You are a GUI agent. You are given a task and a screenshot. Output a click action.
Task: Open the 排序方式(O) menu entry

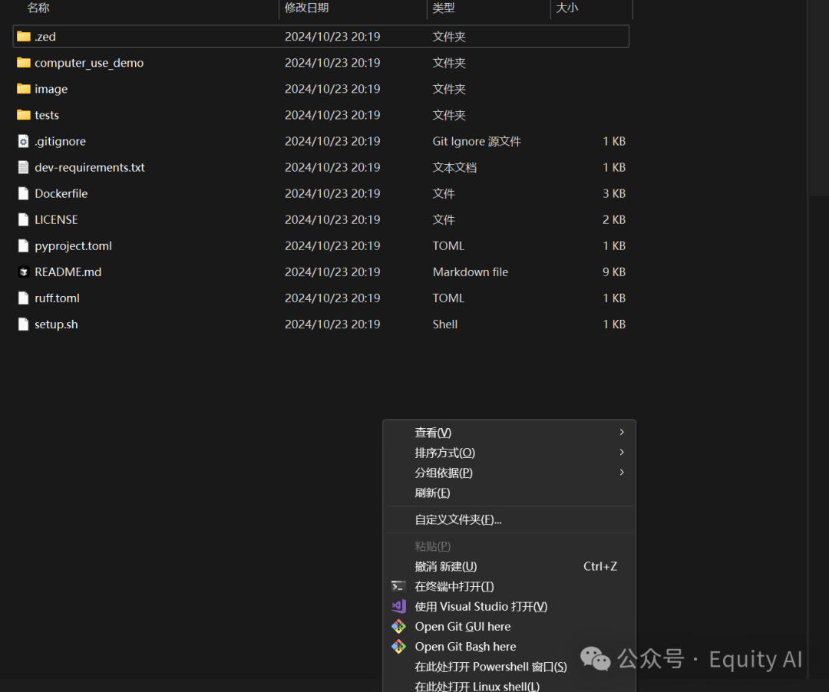point(510,453)
